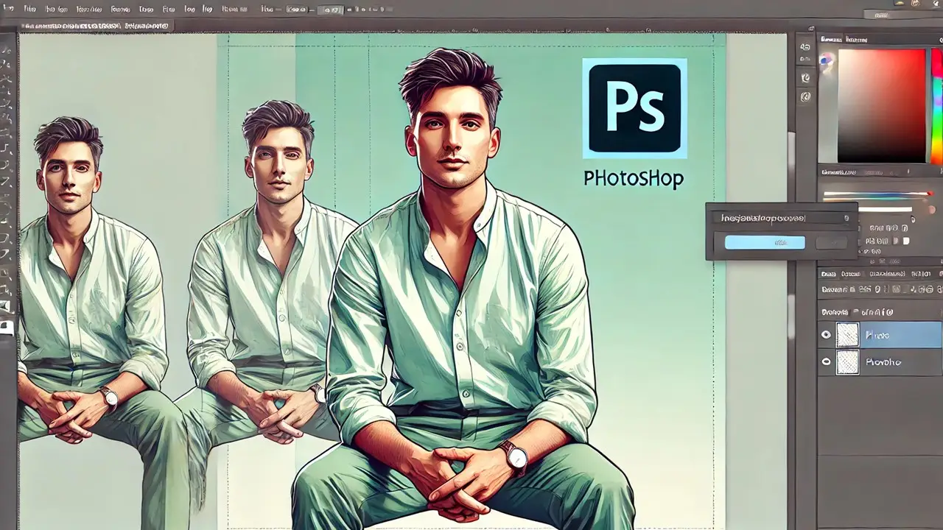Click the Ps Photoshop logo icon

tap(634, 108)
